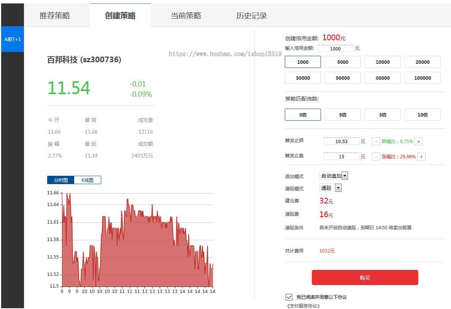Viewport: 451px width, 309px height.
Task: Click the percentage change -0.09%
Action: 141,94
